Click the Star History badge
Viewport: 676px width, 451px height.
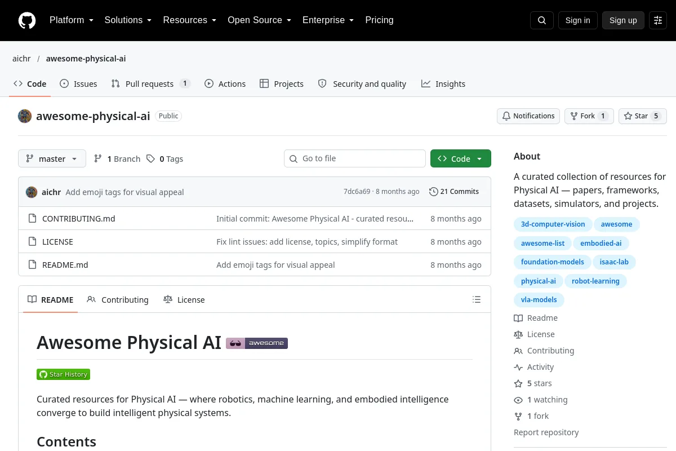(63, 374)
